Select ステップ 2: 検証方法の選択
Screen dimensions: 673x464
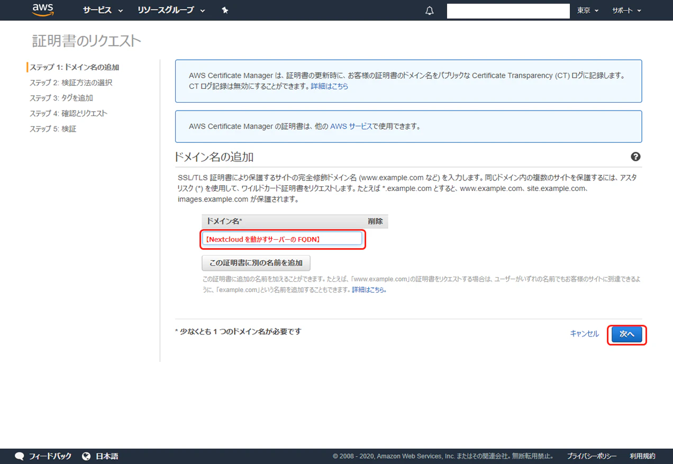point(71,83)
